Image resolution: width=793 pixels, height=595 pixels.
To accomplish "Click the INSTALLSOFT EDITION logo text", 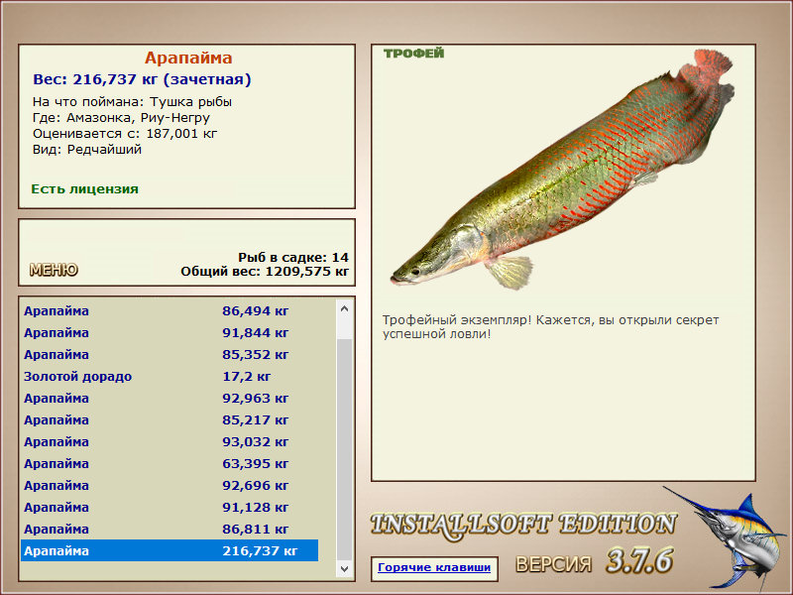I will pyautogui.click(x=523, y=525).
